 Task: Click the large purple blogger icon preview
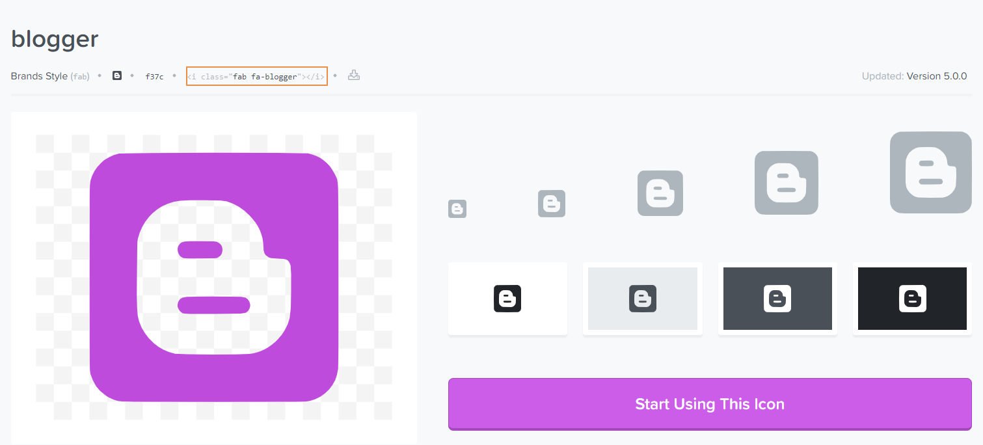pyautogui.click(x=214, y=277)
